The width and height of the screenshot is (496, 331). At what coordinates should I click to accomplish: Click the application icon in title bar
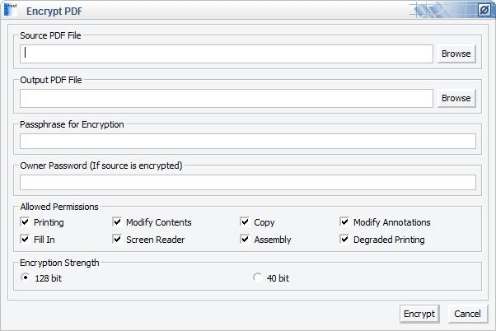point(11,10)
